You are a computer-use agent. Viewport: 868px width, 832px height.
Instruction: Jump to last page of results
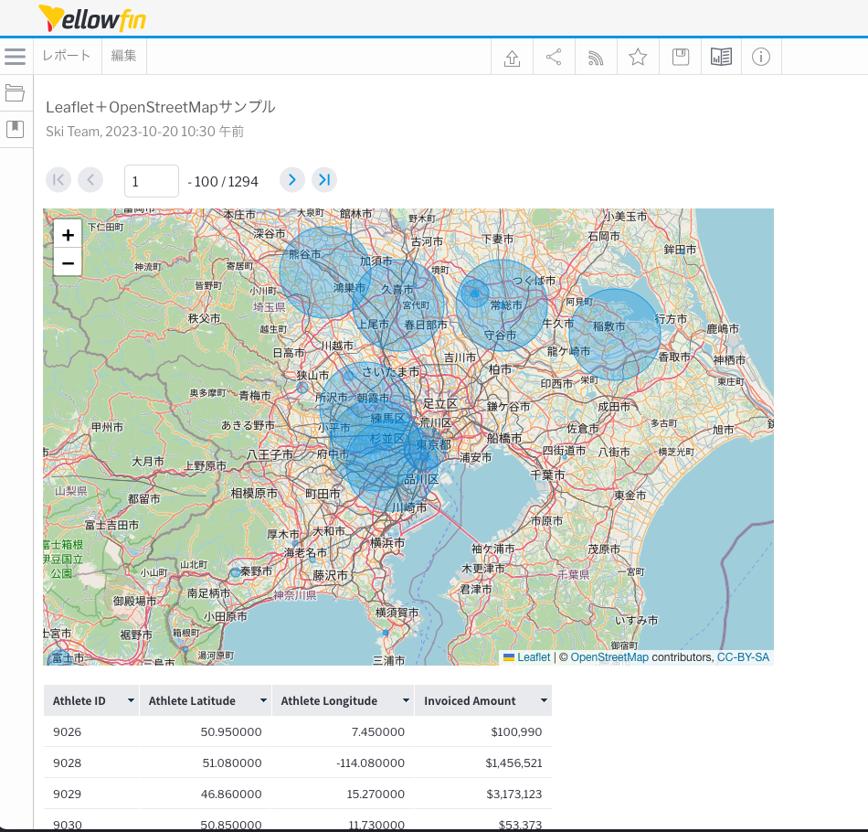pos(324,180)
